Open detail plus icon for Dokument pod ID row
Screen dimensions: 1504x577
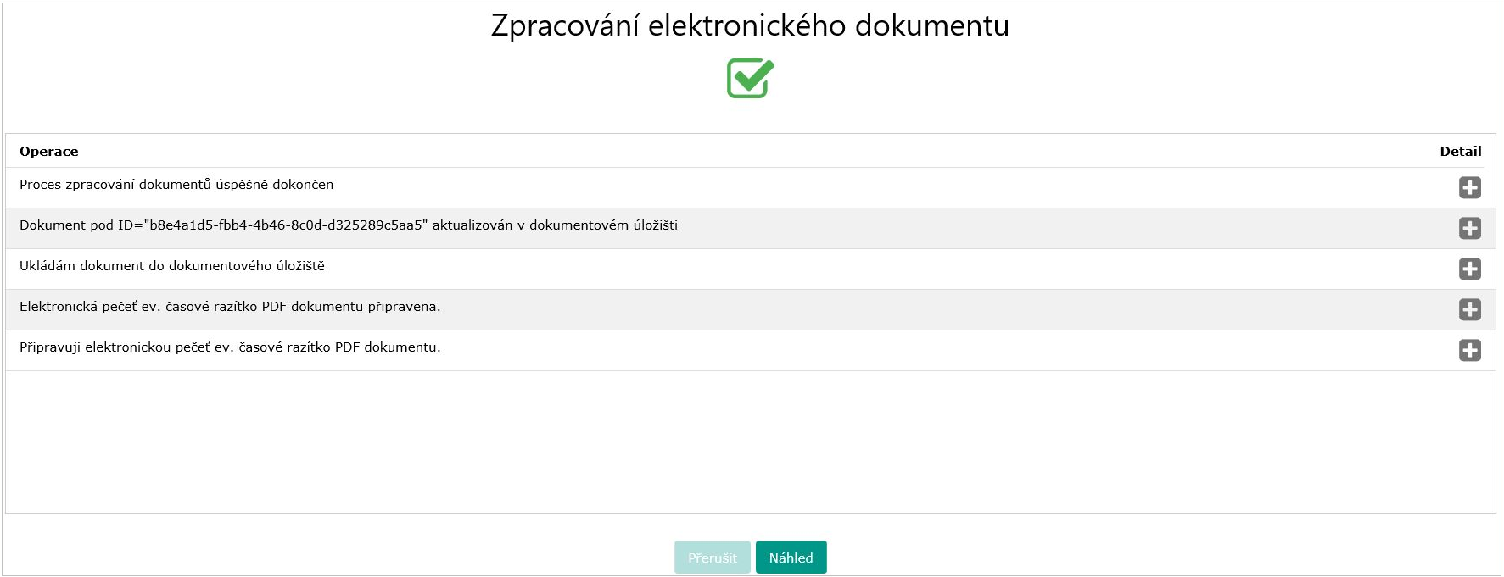[x=1469, y=228]
